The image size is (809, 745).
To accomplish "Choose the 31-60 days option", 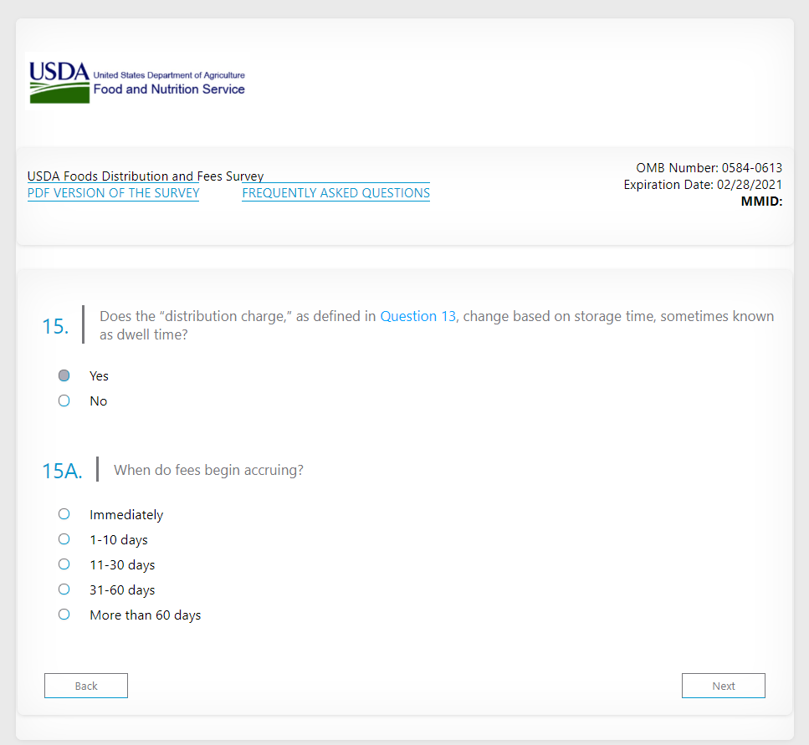I will pos(64,589).
